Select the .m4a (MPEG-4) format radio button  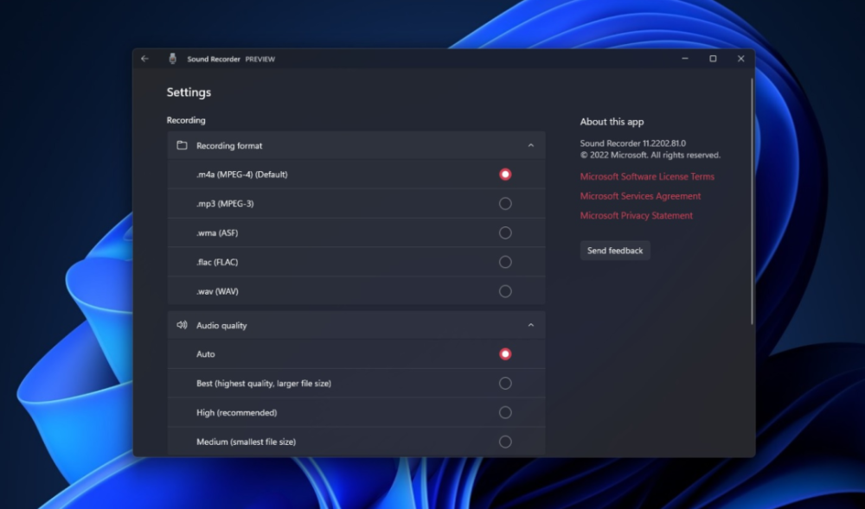(x=505, y=175)
